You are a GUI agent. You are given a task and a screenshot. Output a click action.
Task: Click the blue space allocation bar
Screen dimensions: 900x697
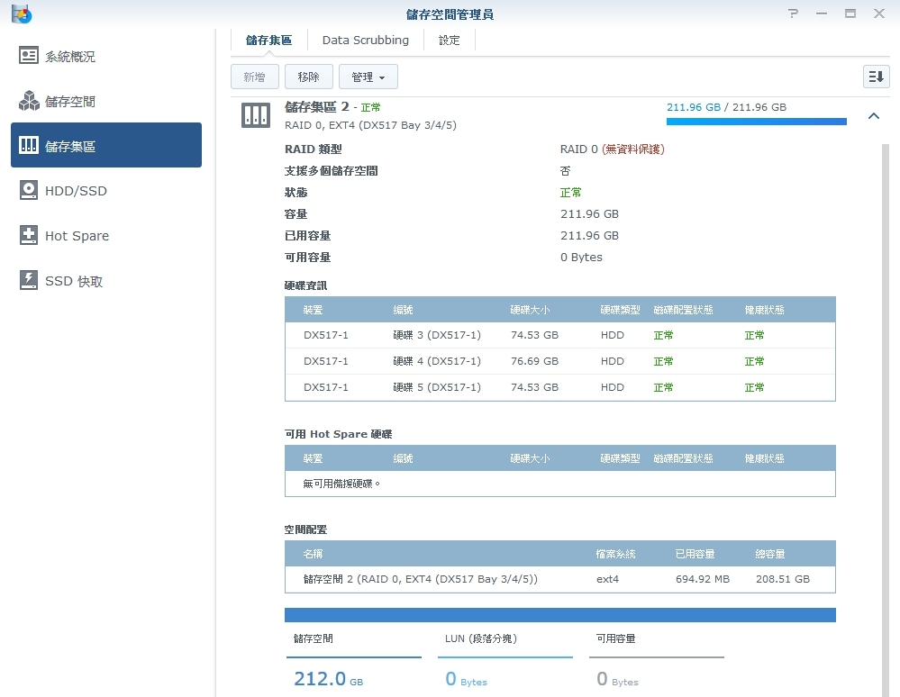560,615
